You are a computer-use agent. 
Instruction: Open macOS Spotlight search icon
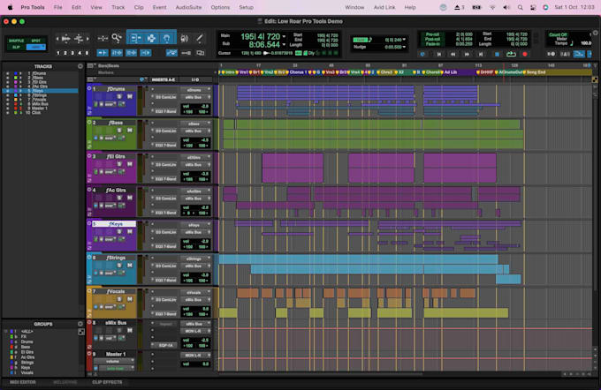(x=520, y=7)
